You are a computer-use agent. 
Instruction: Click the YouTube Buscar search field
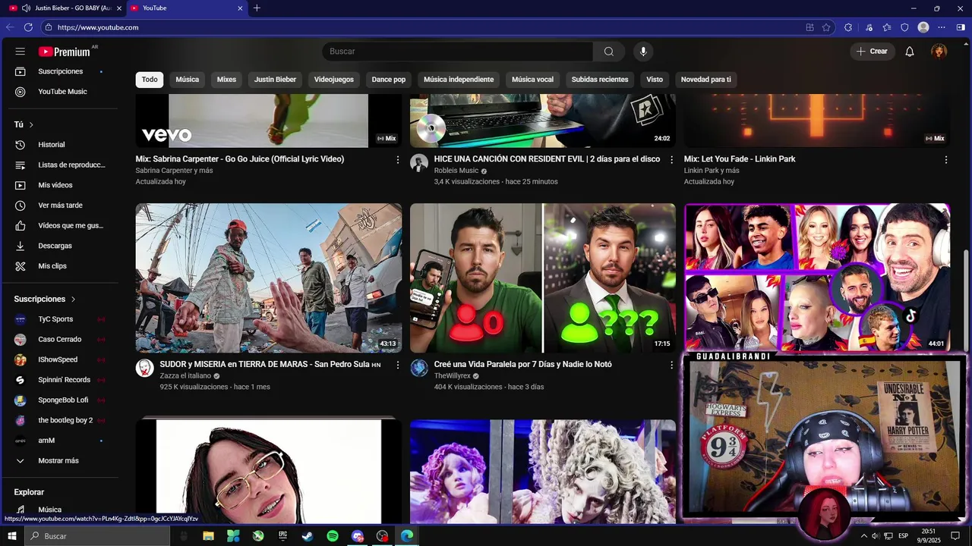(x=458, y=52)
